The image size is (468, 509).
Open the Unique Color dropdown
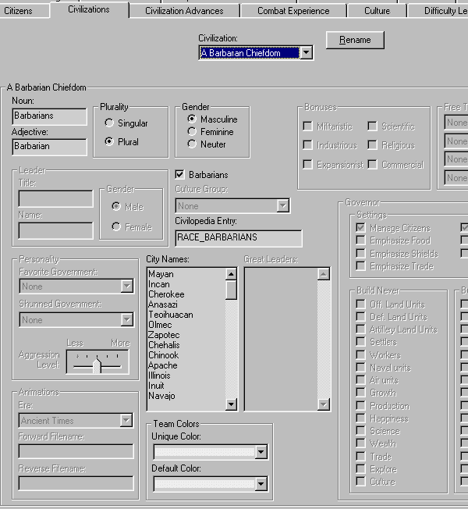(261, 452)
